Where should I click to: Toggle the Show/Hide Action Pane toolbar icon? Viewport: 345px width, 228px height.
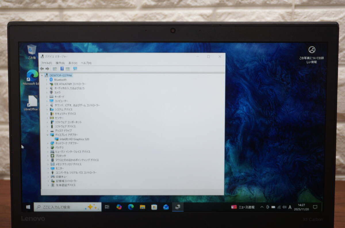[68, 69]
